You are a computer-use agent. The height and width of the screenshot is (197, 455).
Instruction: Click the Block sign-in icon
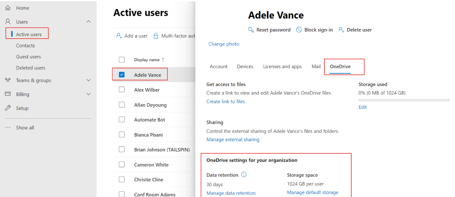click(299, 30)
